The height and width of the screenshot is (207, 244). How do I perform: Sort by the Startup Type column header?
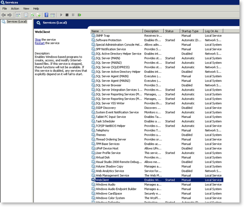pos(192,31)
